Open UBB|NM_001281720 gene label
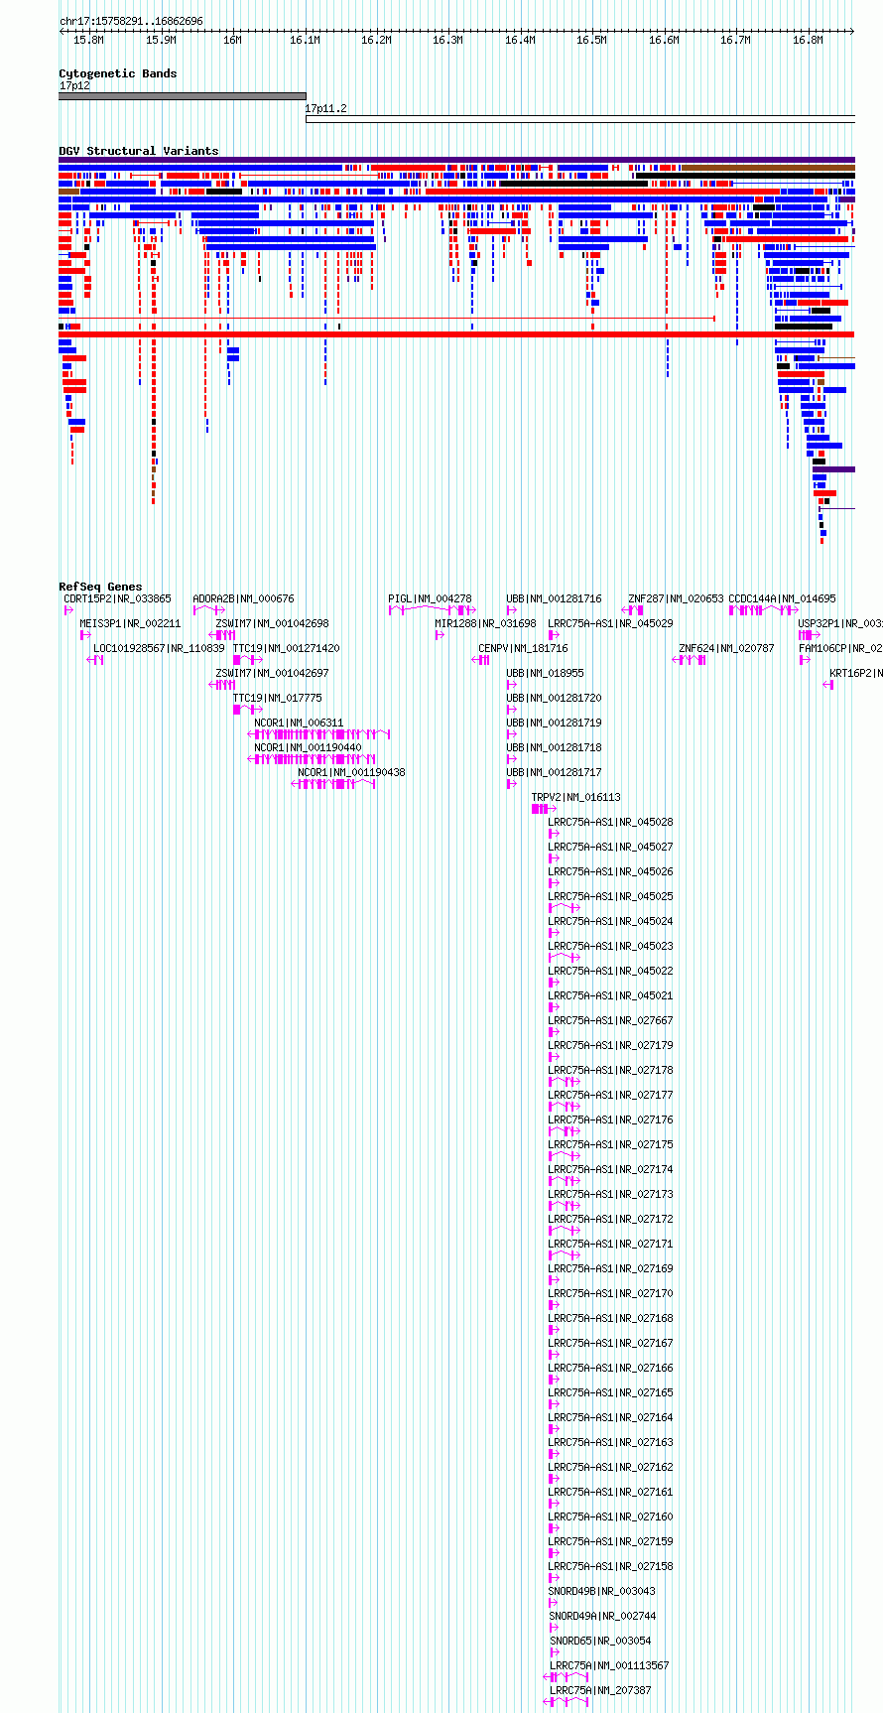 (x=554, y=698)
